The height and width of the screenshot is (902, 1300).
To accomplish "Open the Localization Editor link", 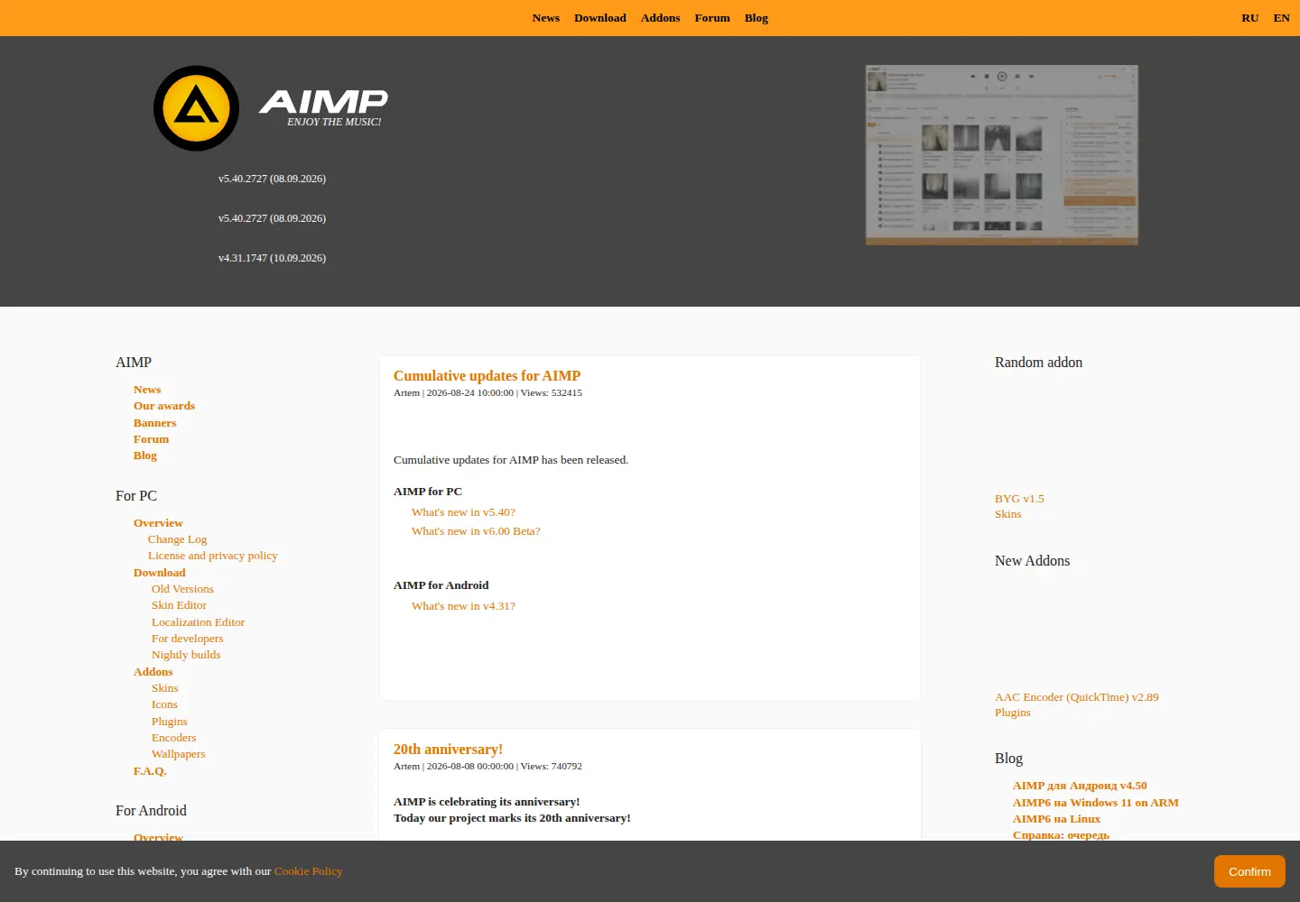I will (x=198, y=622).
